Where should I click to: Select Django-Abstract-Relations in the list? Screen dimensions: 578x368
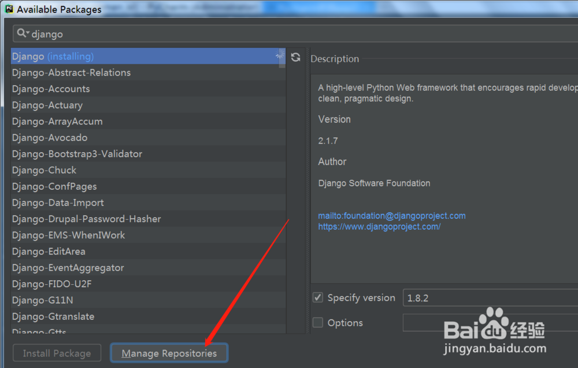[x=148, y=72]
